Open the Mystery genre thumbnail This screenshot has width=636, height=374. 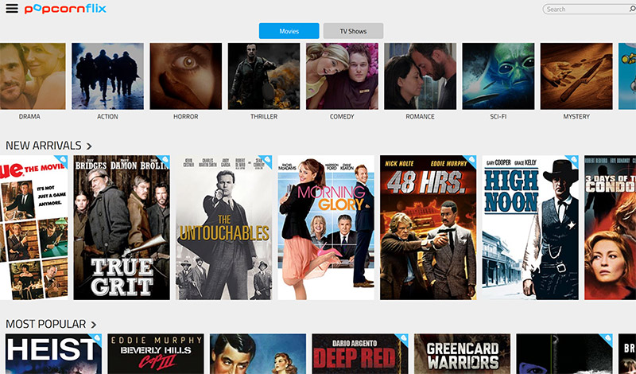pyautogui.click(x=576, y=76)
